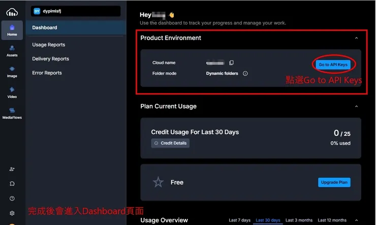Viewport: 376px width, 225px height.
Task: Open the settings gear icon
Action: point(12,213)
